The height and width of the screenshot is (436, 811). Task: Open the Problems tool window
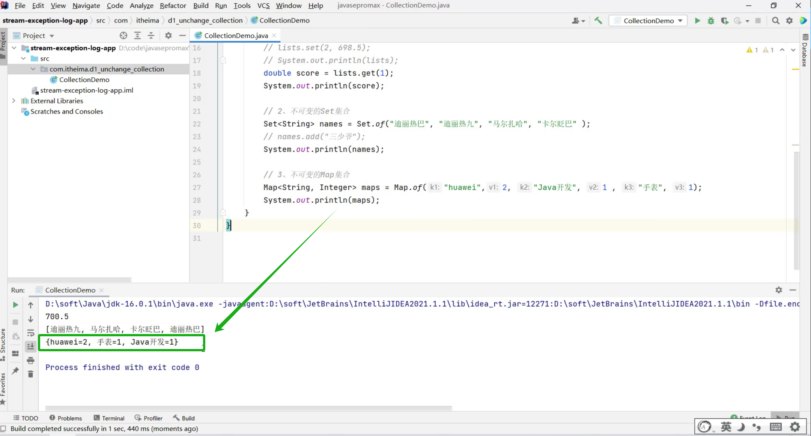[x=66, y=418]
